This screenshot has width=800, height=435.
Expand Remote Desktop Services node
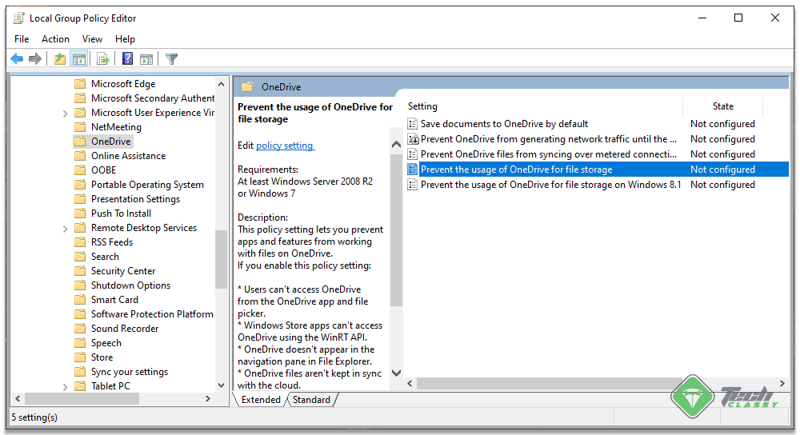click(66, 229)
